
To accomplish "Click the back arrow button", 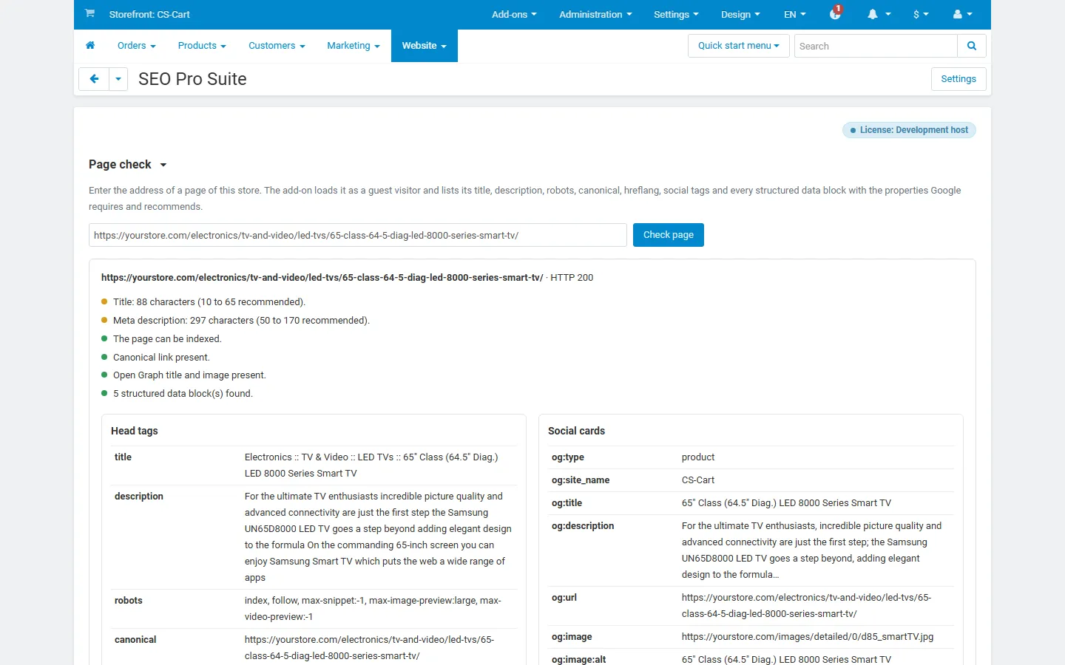I will click(x=94, y=79).
